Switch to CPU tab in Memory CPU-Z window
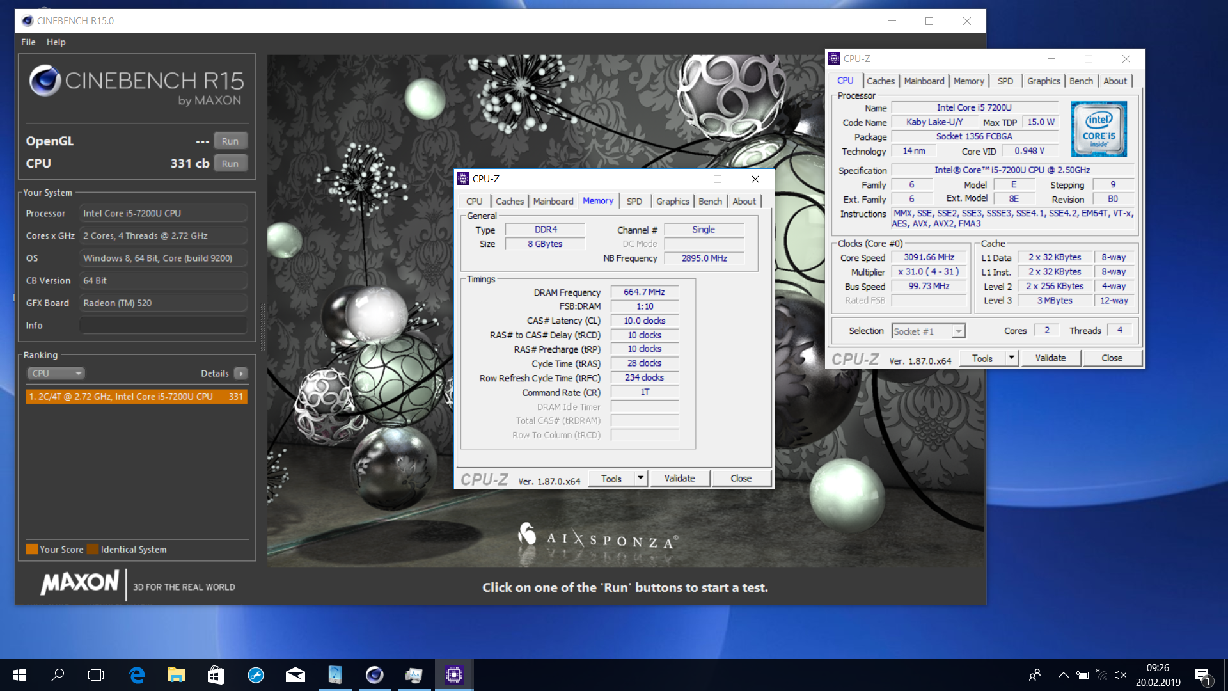Screen dimensions: 1228x691 tap(474, 201)
